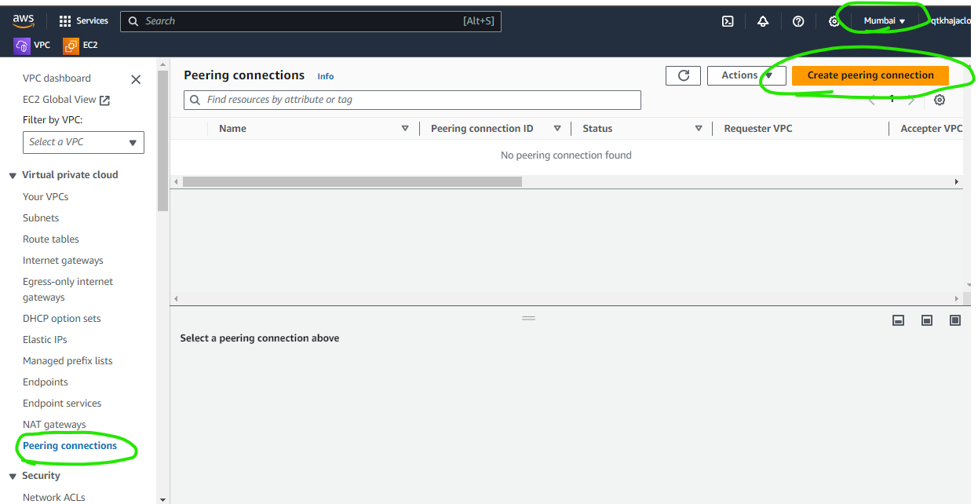Viewport: 978px width, 504px height.
Task: Click Create peering connection button
Action: (x=870, y=75)
